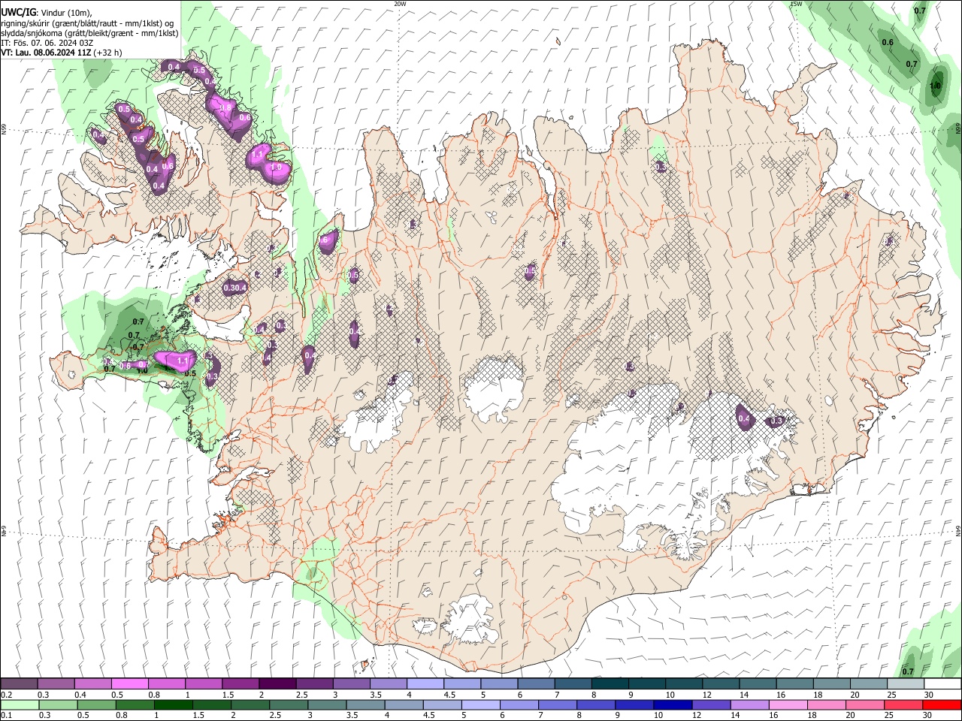Click the '0.8' value on the Westfjords snow patch
The height and width of the screenshot is (721, 962).
click(x=225, y=108)
